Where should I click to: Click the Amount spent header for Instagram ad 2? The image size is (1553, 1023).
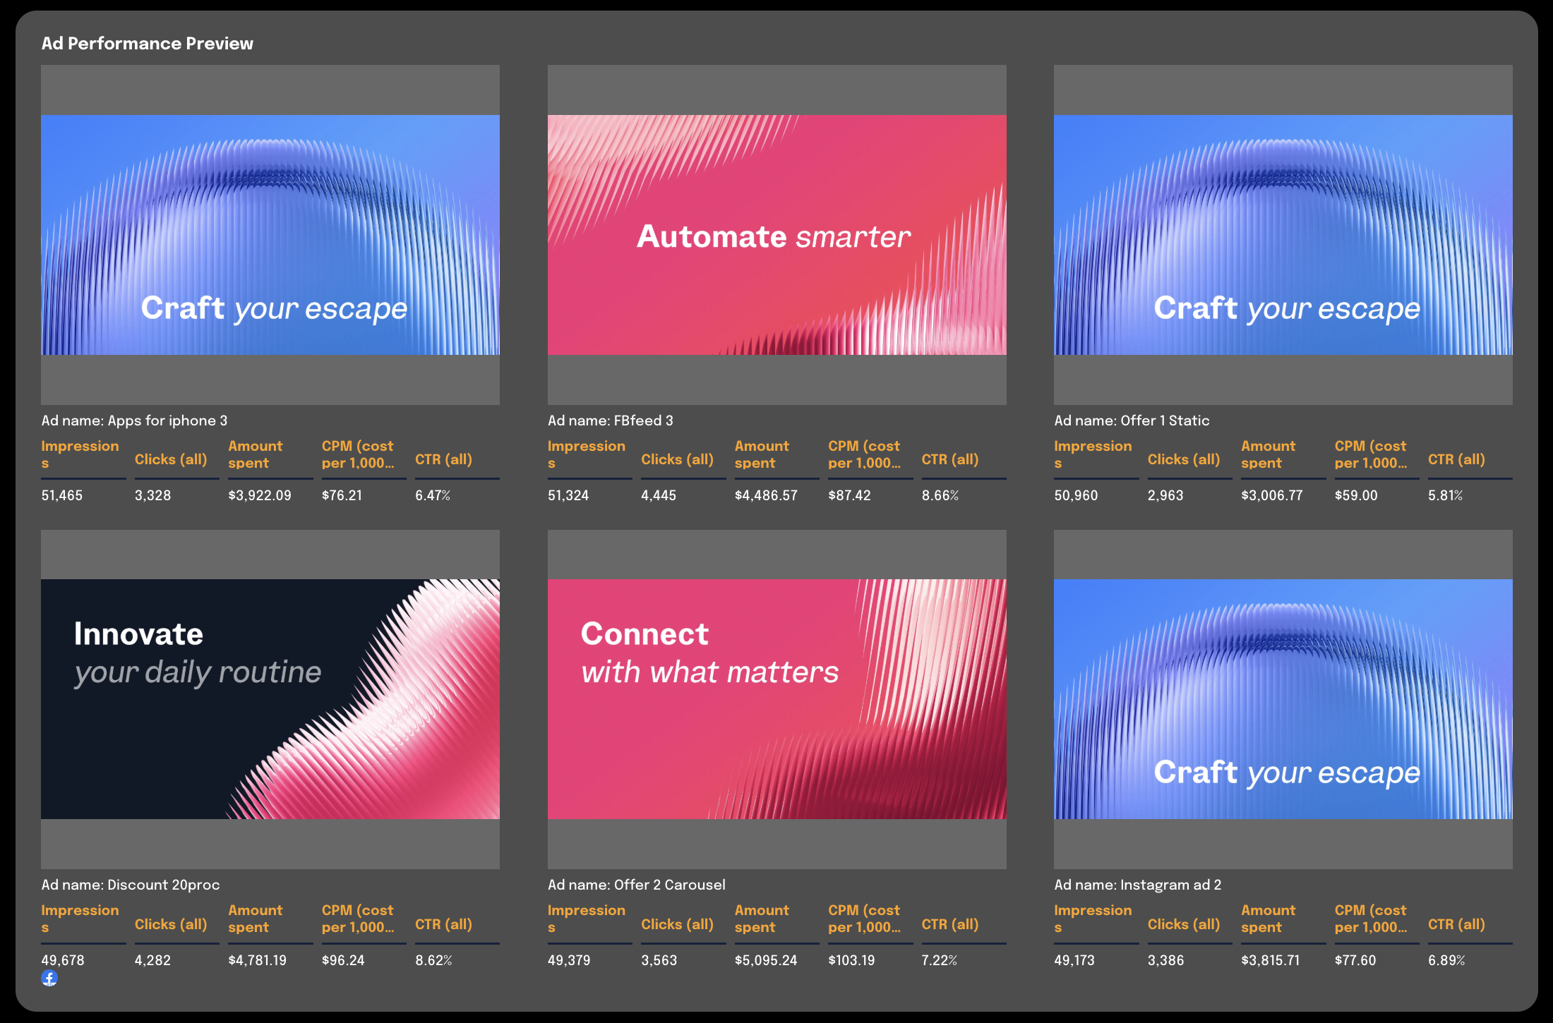click(1268, 918)
